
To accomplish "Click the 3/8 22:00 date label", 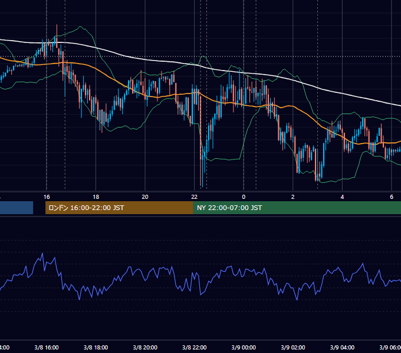I will pyautogui.click(x=195, y=347).
